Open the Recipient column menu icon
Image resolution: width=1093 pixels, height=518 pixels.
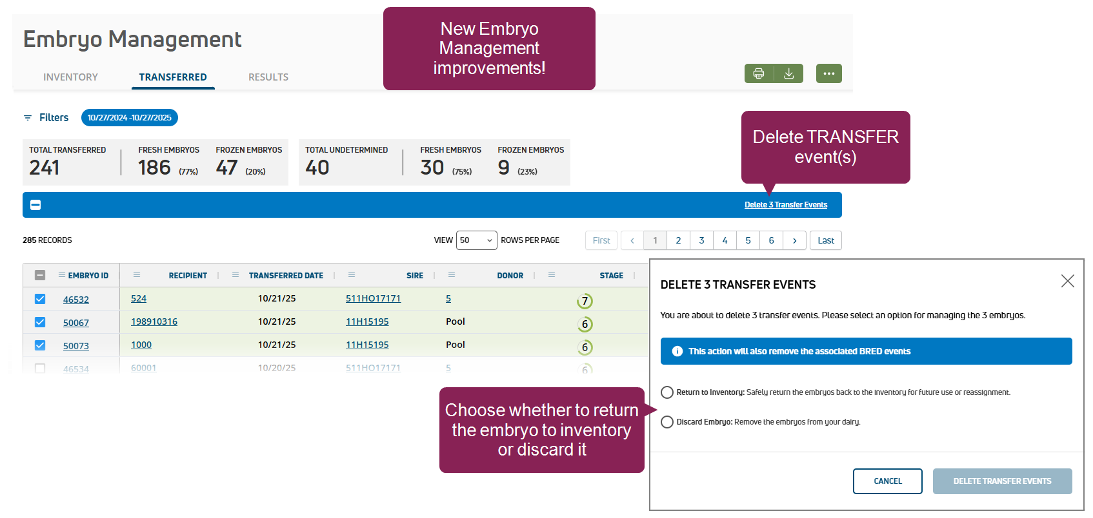point(137,275)
